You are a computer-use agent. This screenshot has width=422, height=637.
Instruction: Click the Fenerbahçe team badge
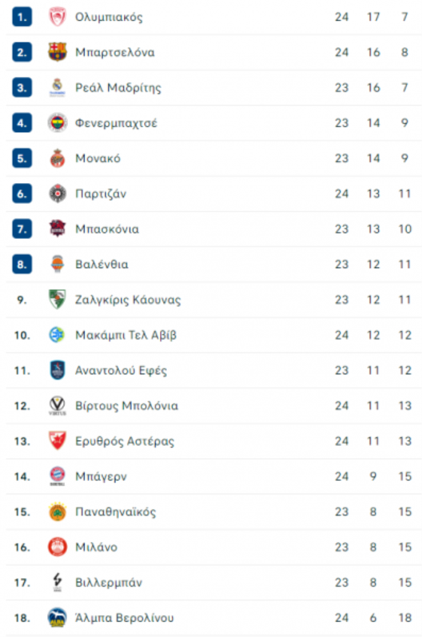57,123
